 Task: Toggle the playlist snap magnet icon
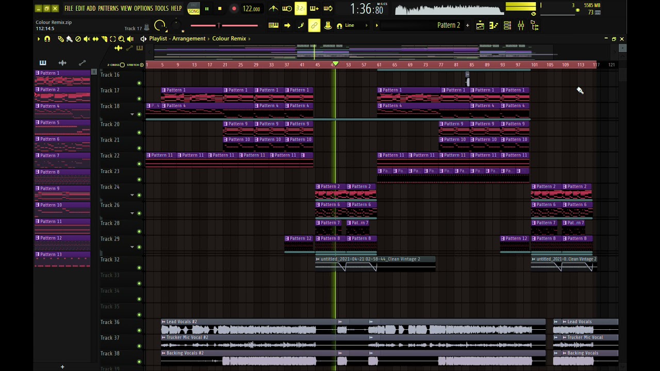click(x=47, y=39)
